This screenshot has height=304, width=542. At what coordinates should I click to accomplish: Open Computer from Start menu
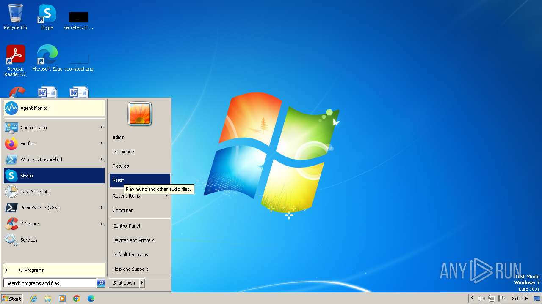point(140,210)
